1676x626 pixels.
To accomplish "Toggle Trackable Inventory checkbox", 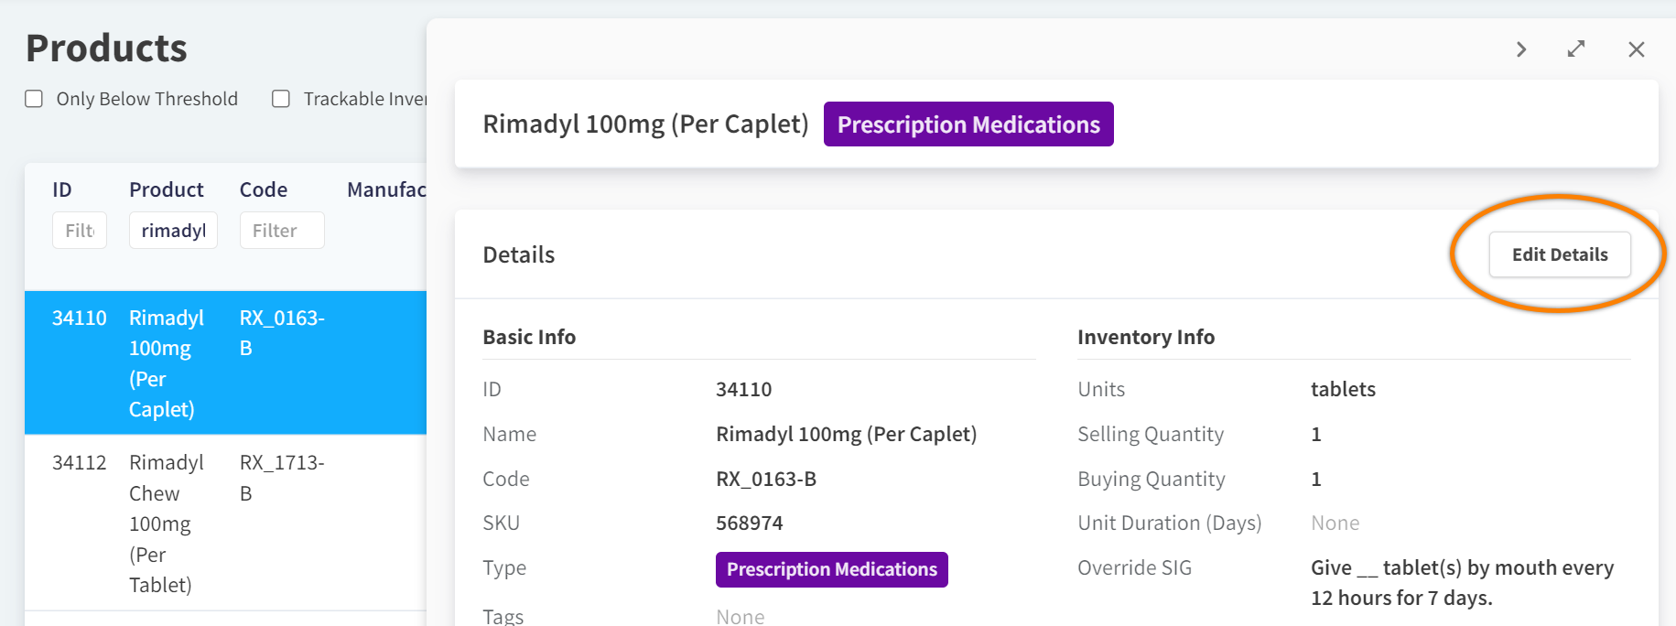I will 281,99.
